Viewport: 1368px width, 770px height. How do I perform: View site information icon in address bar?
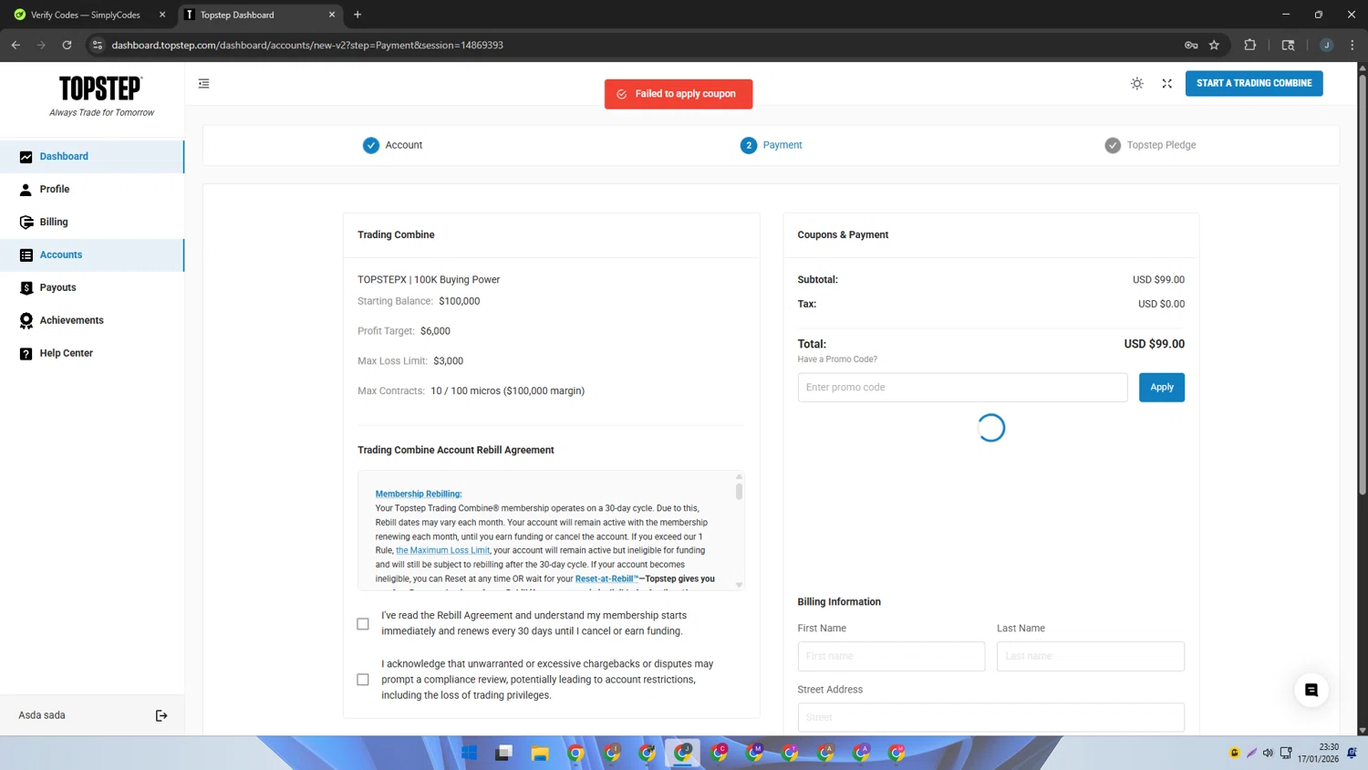(x=98, y=45)
